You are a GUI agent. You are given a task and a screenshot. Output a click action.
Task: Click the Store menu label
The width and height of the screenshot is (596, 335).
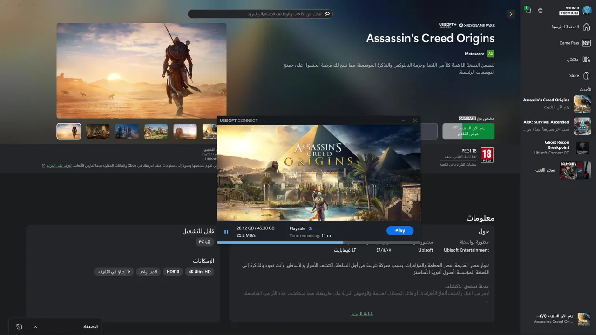pos(574,75)
